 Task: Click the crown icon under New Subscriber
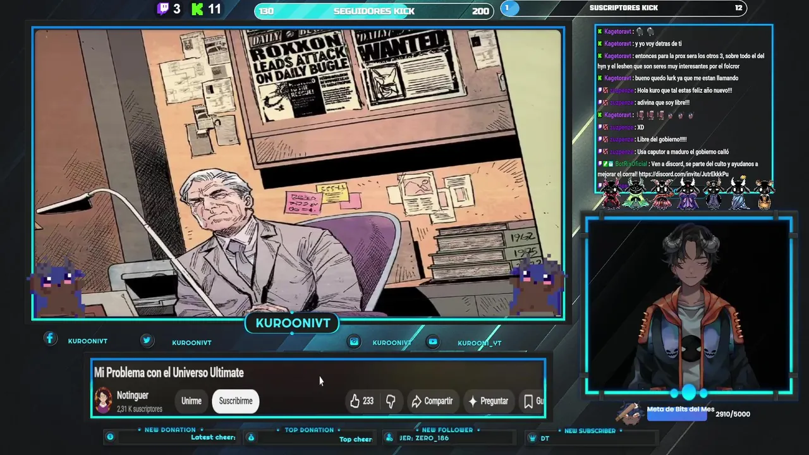coord(532,438)
